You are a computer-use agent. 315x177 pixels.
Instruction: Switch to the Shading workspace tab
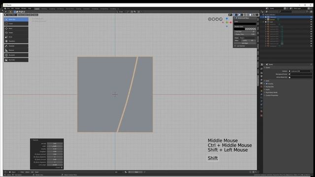79,9
